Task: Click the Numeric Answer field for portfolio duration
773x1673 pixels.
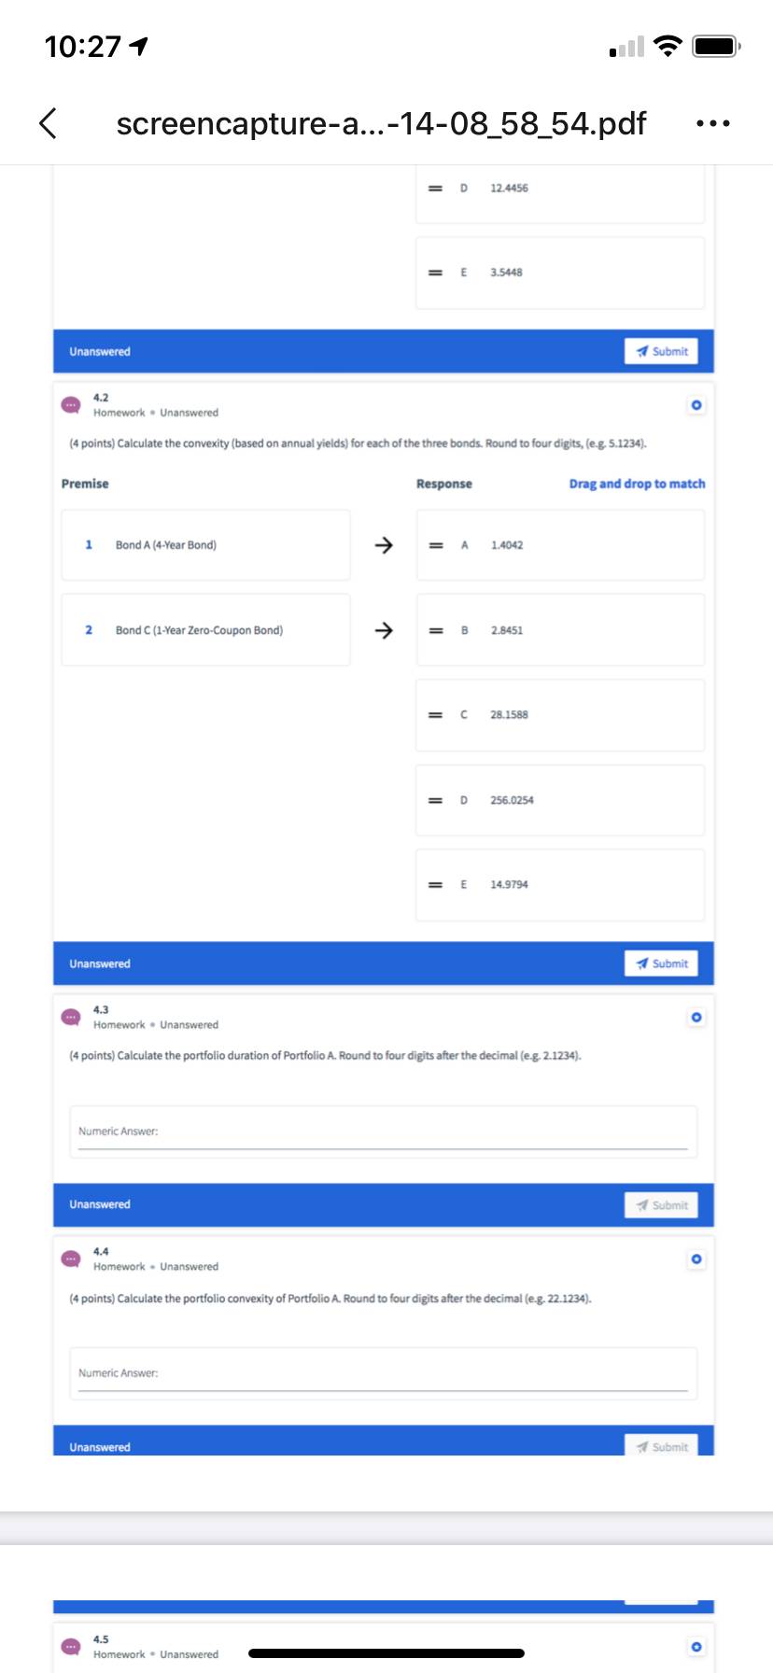Action: (383, 1132)
